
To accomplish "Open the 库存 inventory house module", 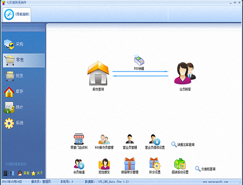I will point(9,92).
